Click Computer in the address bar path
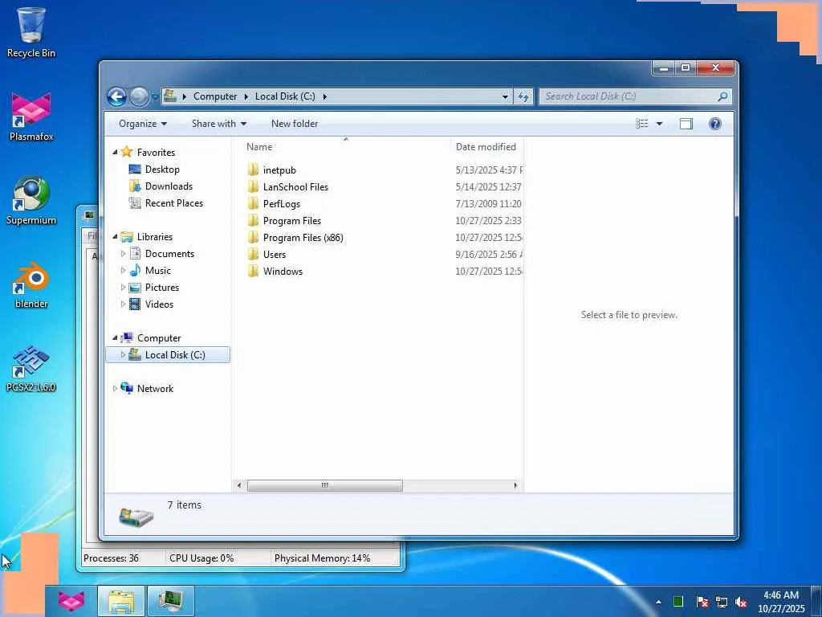The height and width of the screenshot is (617, 822). pos(215,96)
